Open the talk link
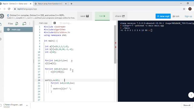The image size is (194, 109). [176, 16]
